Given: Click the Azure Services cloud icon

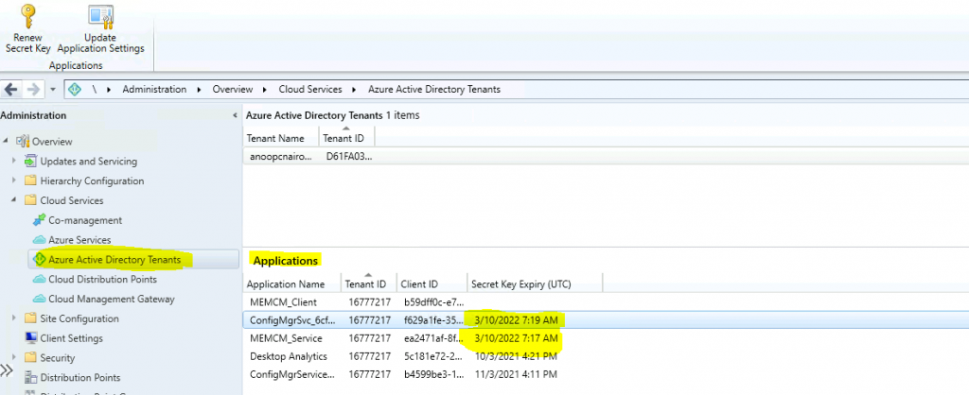Looking at the screenshot, I should 39,240.
